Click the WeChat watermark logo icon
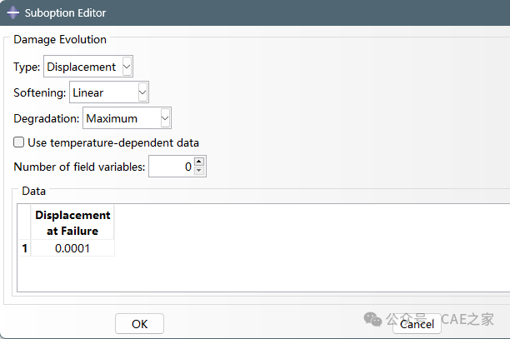Screen dimensions: 510x339 tap(372, 319)
